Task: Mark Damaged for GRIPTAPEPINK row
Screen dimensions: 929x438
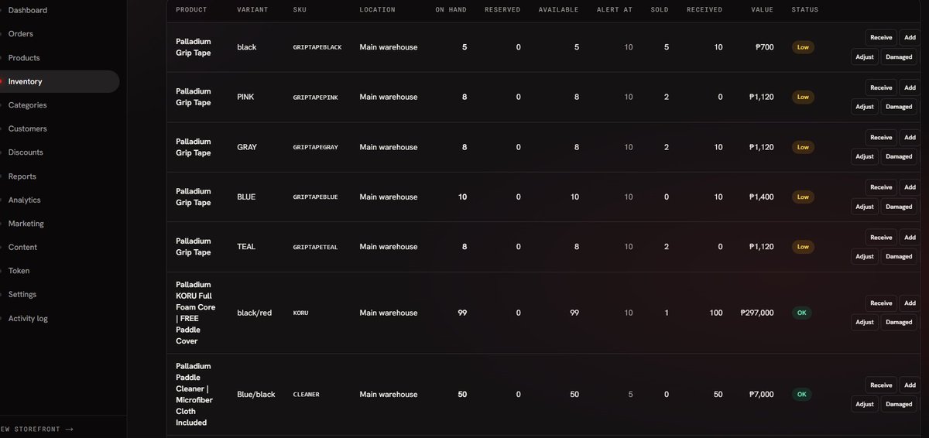Action: click(x=899, y=107)
